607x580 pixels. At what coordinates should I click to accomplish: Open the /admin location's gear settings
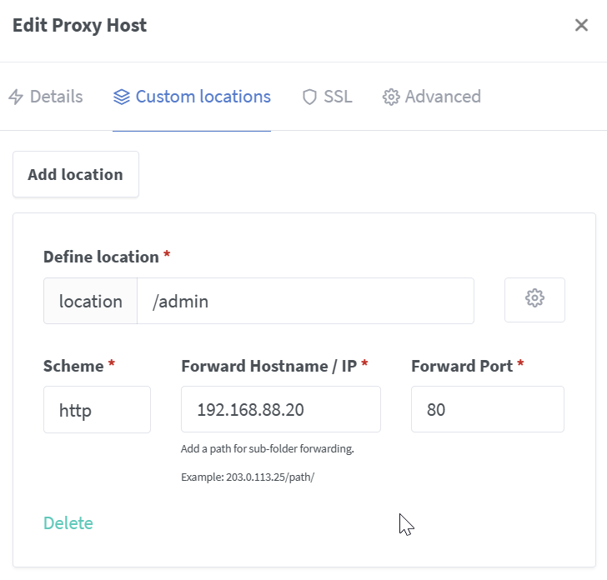point(534,299)
